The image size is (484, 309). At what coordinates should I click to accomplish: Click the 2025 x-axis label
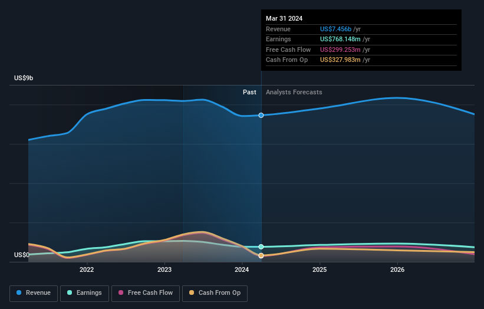pos(320,269)
